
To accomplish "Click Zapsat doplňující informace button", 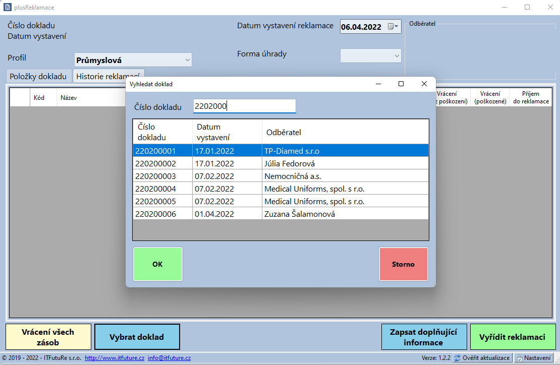I will 424,337.
